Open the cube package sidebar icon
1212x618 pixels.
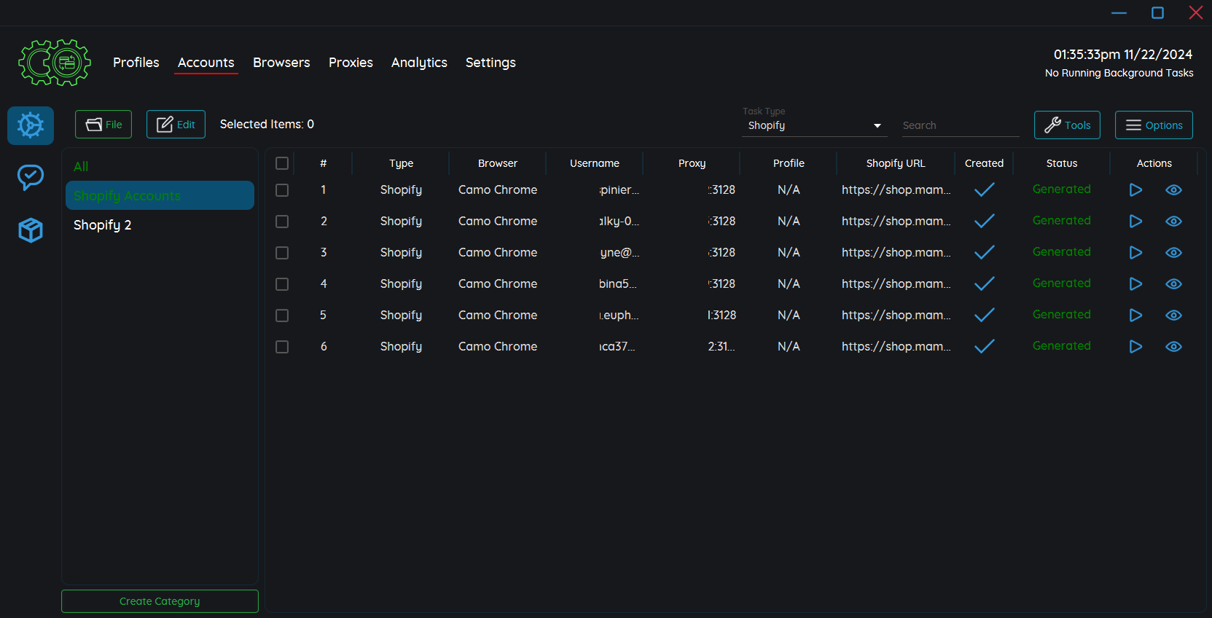coord(31,230)
